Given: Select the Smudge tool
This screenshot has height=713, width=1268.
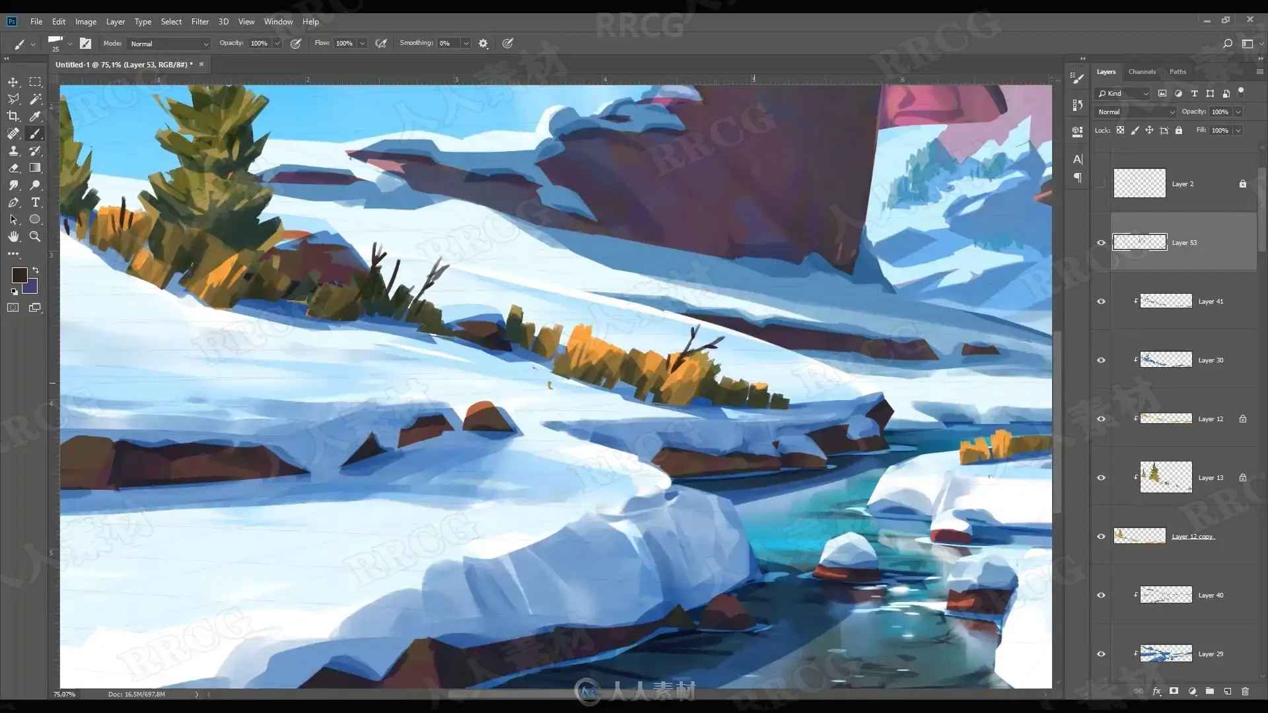Looking at the screenshot, I should point(13,185).
